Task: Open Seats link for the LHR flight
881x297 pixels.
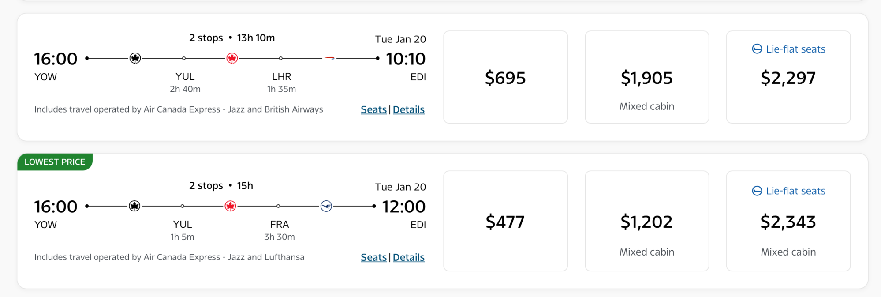Action: point(373,109)
